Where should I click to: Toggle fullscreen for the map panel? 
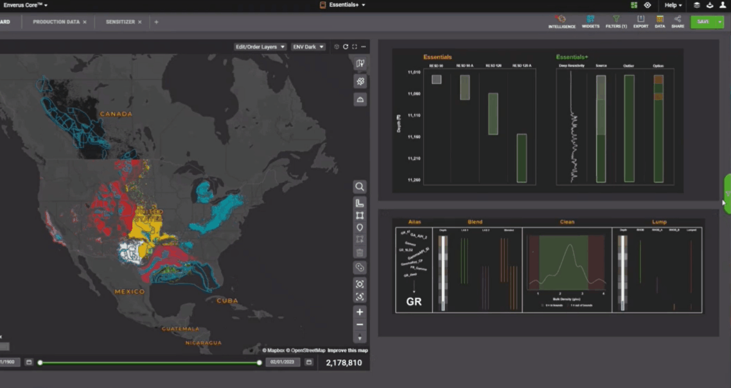tap(355, 47)
